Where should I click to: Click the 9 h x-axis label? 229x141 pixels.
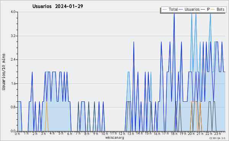pos(95,133)
